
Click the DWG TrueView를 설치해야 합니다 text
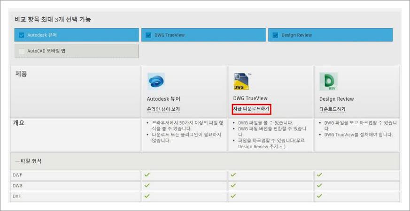[358, 135]
